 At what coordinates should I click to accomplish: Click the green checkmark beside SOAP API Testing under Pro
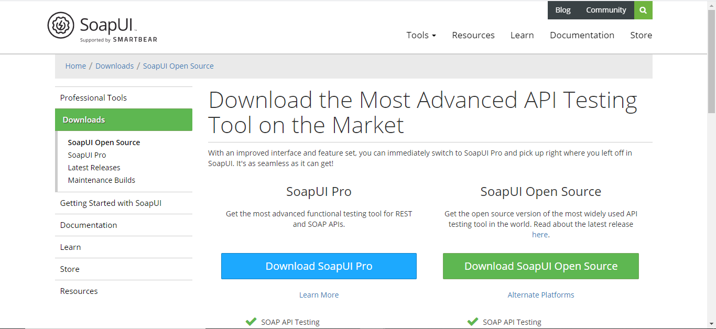coord(251,321)
